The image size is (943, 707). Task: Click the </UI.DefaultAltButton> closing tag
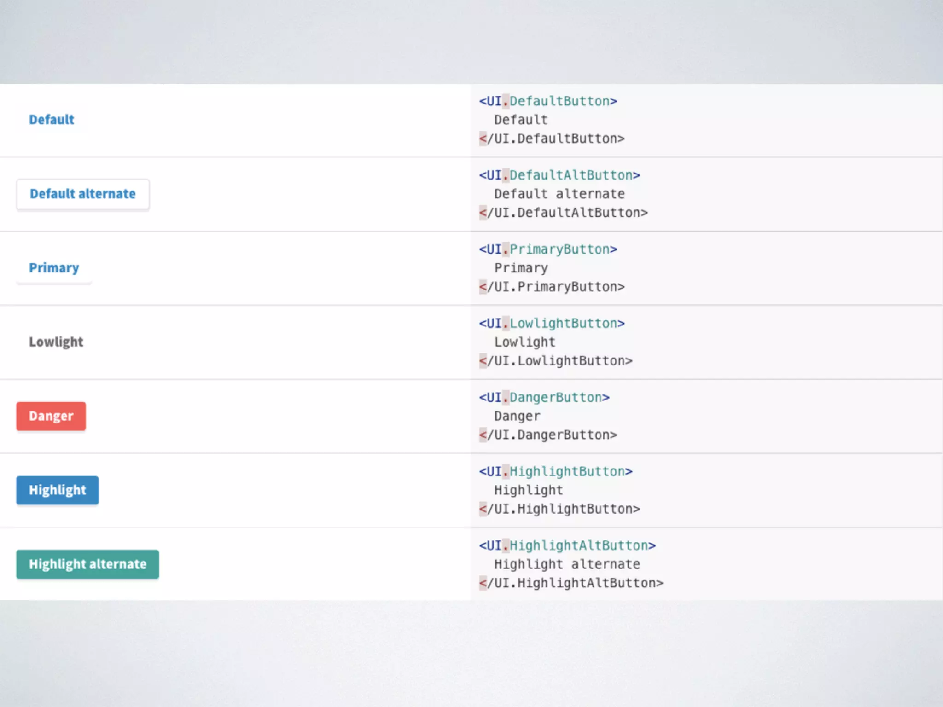point(563,213)
